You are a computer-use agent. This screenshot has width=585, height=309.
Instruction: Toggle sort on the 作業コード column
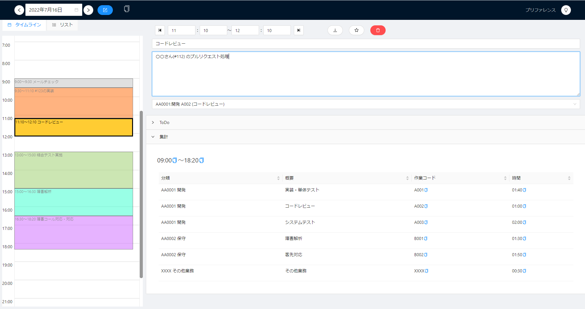505,178
